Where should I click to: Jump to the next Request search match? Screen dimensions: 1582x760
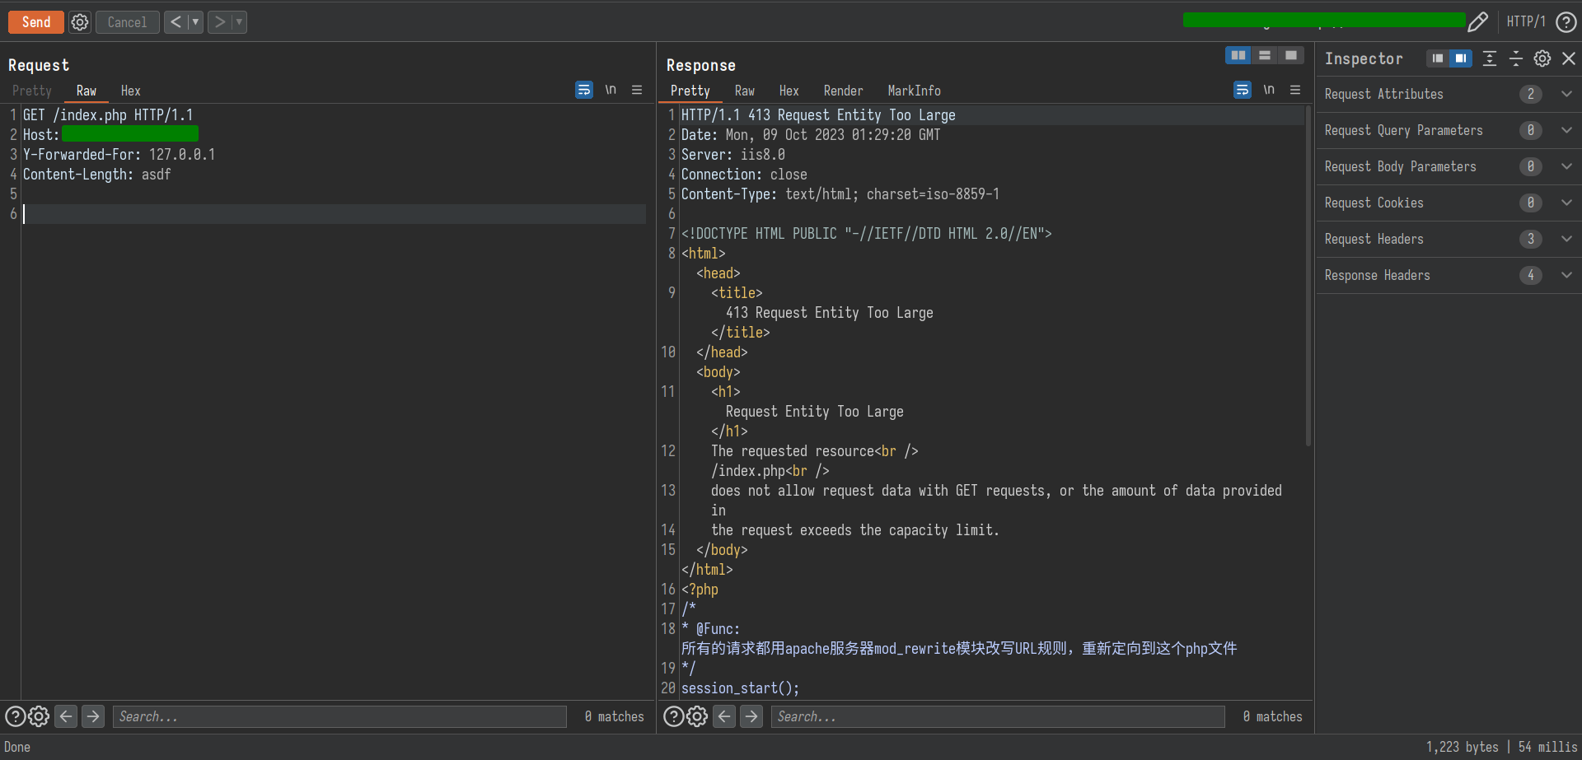tap(93, 716)
